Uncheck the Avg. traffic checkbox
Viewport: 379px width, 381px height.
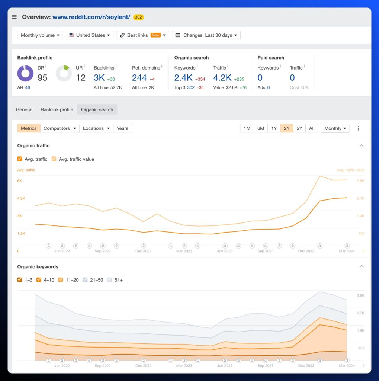click(20, 159)
